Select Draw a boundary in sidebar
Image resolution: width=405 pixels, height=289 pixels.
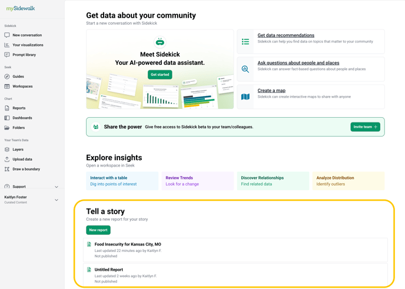[x=26, y=169]
